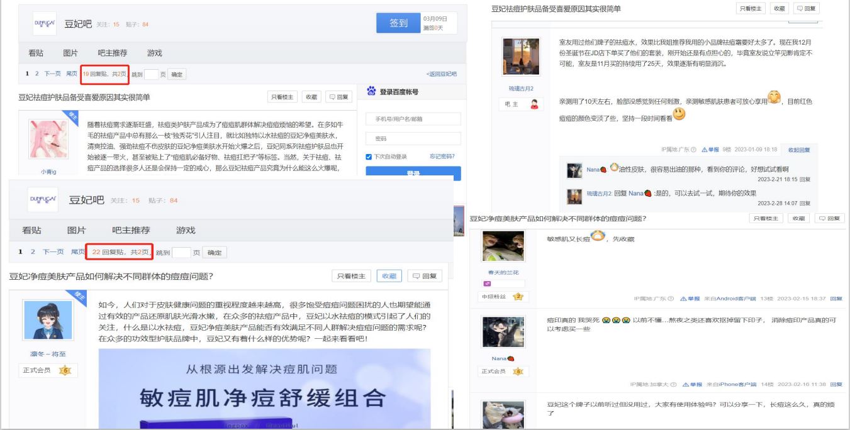Collapse replies with 收起回复
The height and width of the screenshot is (430, 850).
[798, 150]
